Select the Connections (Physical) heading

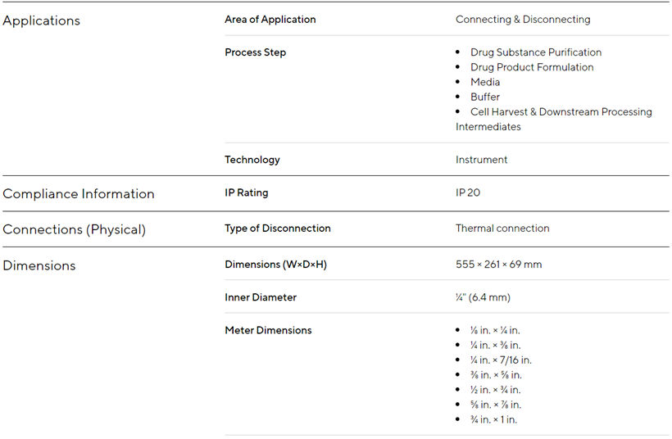click(74, 230)
